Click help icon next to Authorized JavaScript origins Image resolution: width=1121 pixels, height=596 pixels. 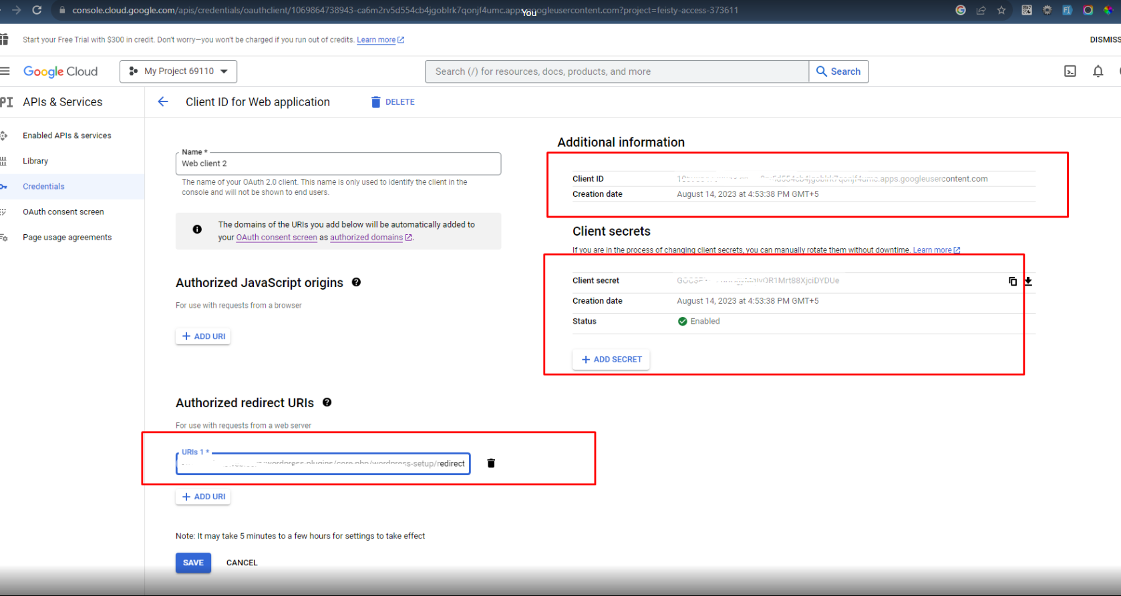pyautogui.click(x=357, y=282)
